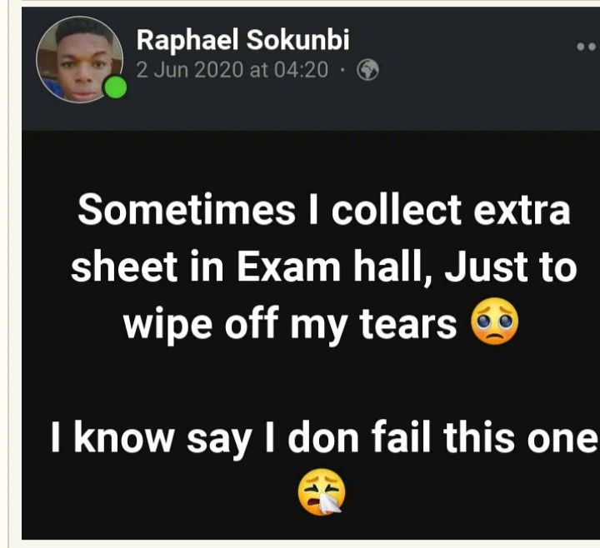Open the 2 Jun 2020 timestamp link

tap(232, 70)
